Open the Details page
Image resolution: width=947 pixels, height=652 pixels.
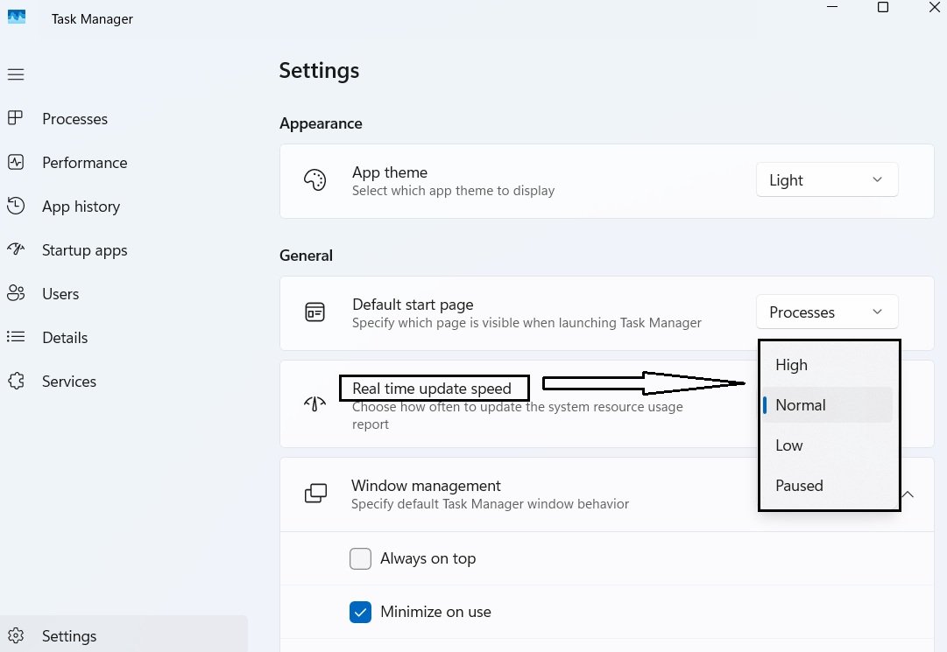[x=65, y=338]
